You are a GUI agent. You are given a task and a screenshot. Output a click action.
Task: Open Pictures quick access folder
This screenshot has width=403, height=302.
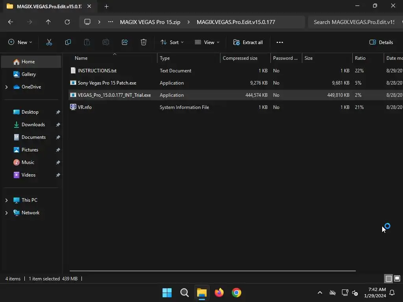31,150
